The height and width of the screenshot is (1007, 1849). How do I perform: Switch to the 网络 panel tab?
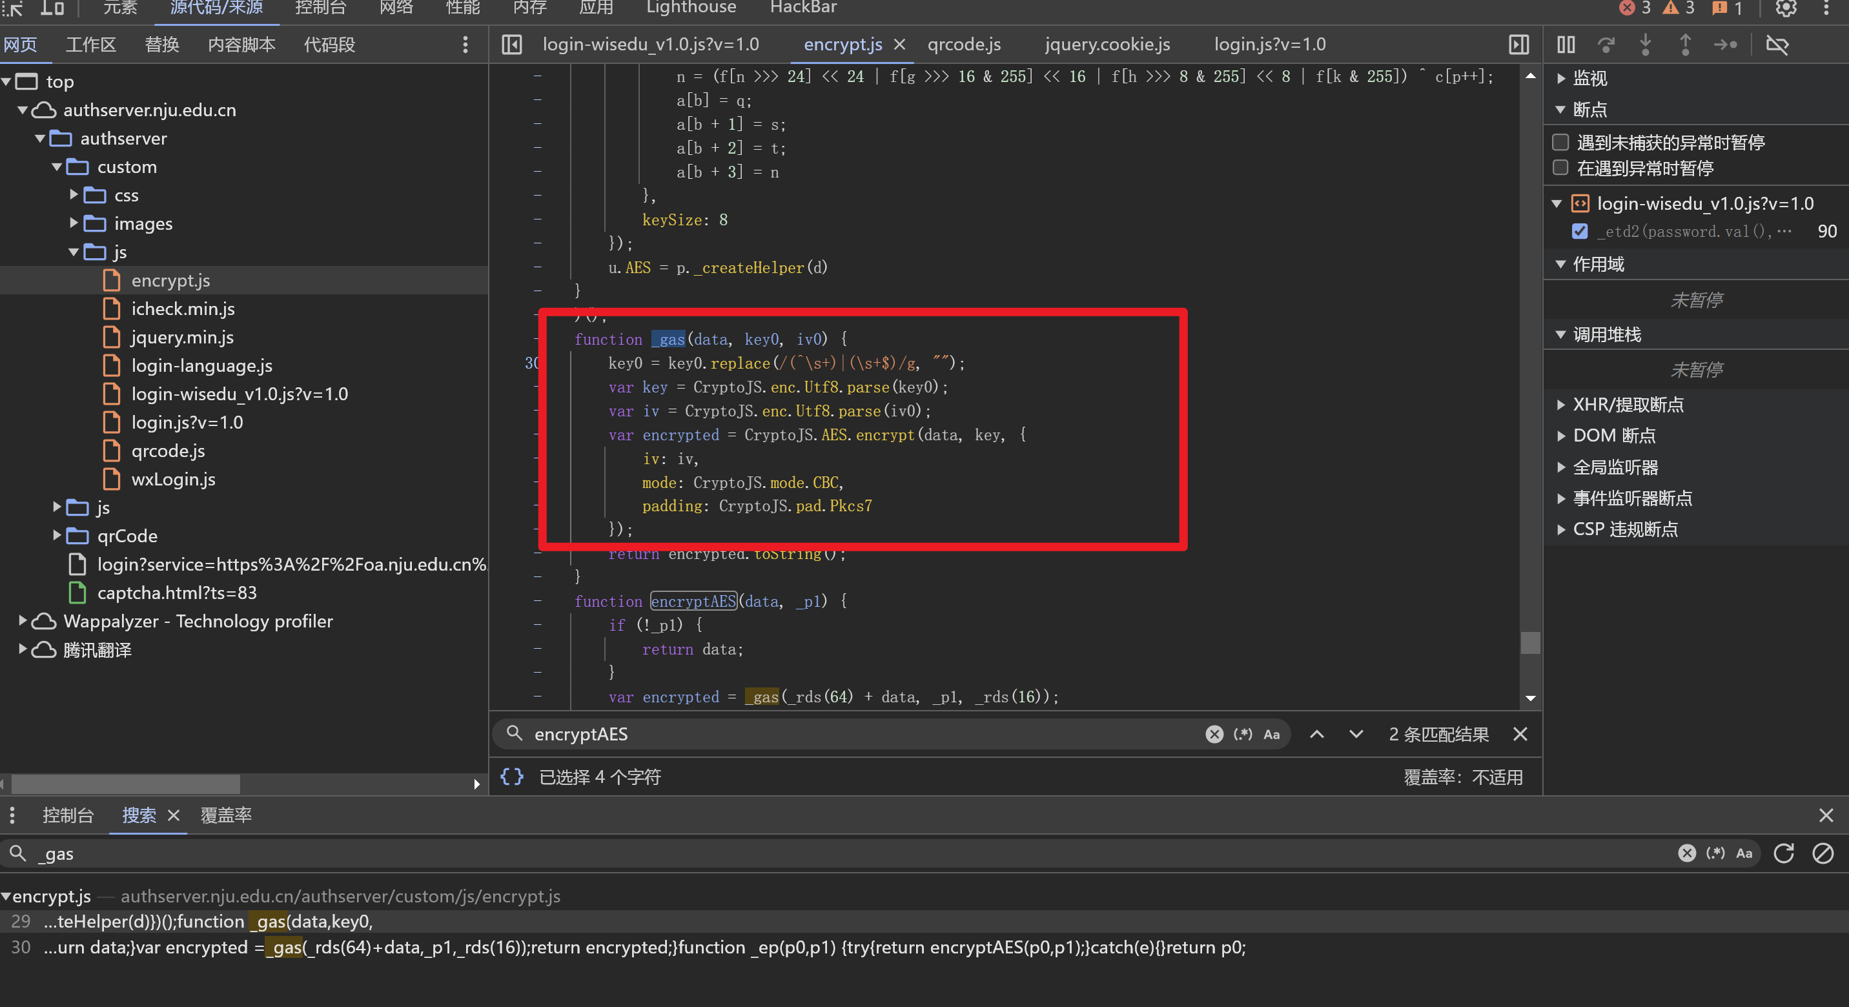(396, 8)
